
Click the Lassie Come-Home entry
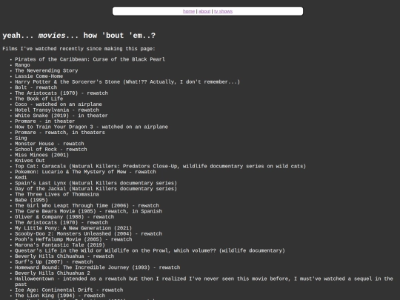click(39, 76)
